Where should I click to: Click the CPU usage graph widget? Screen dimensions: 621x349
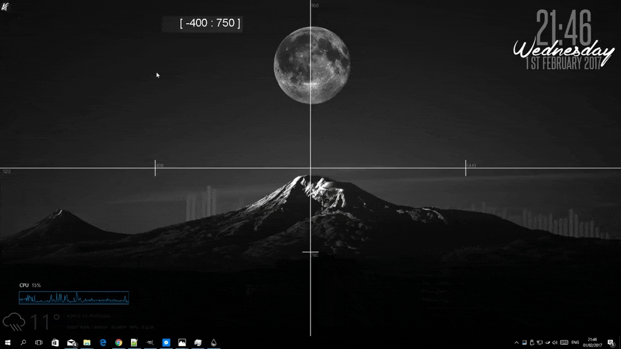point(73,297)
